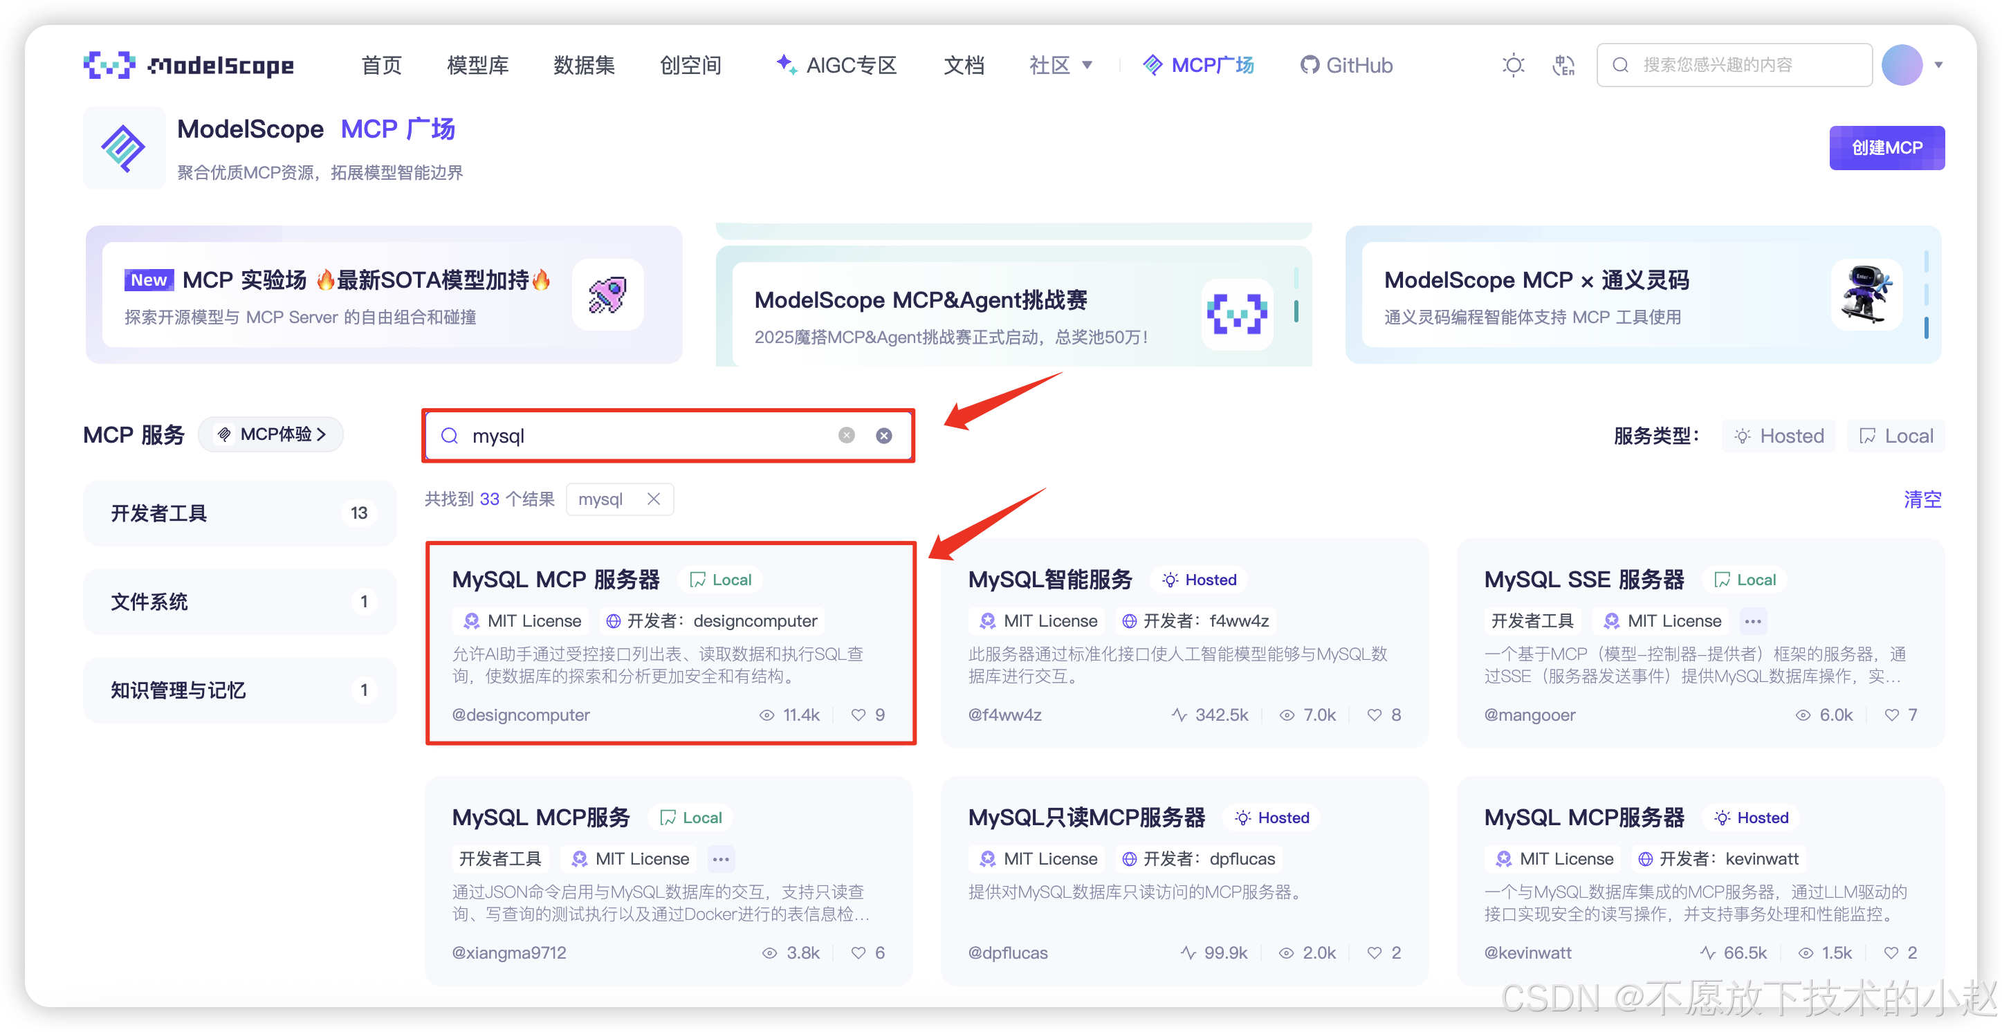Like the MySQL MCP 服务器 card heart
Viewport: 2002px width, 1032px height.
858,715
